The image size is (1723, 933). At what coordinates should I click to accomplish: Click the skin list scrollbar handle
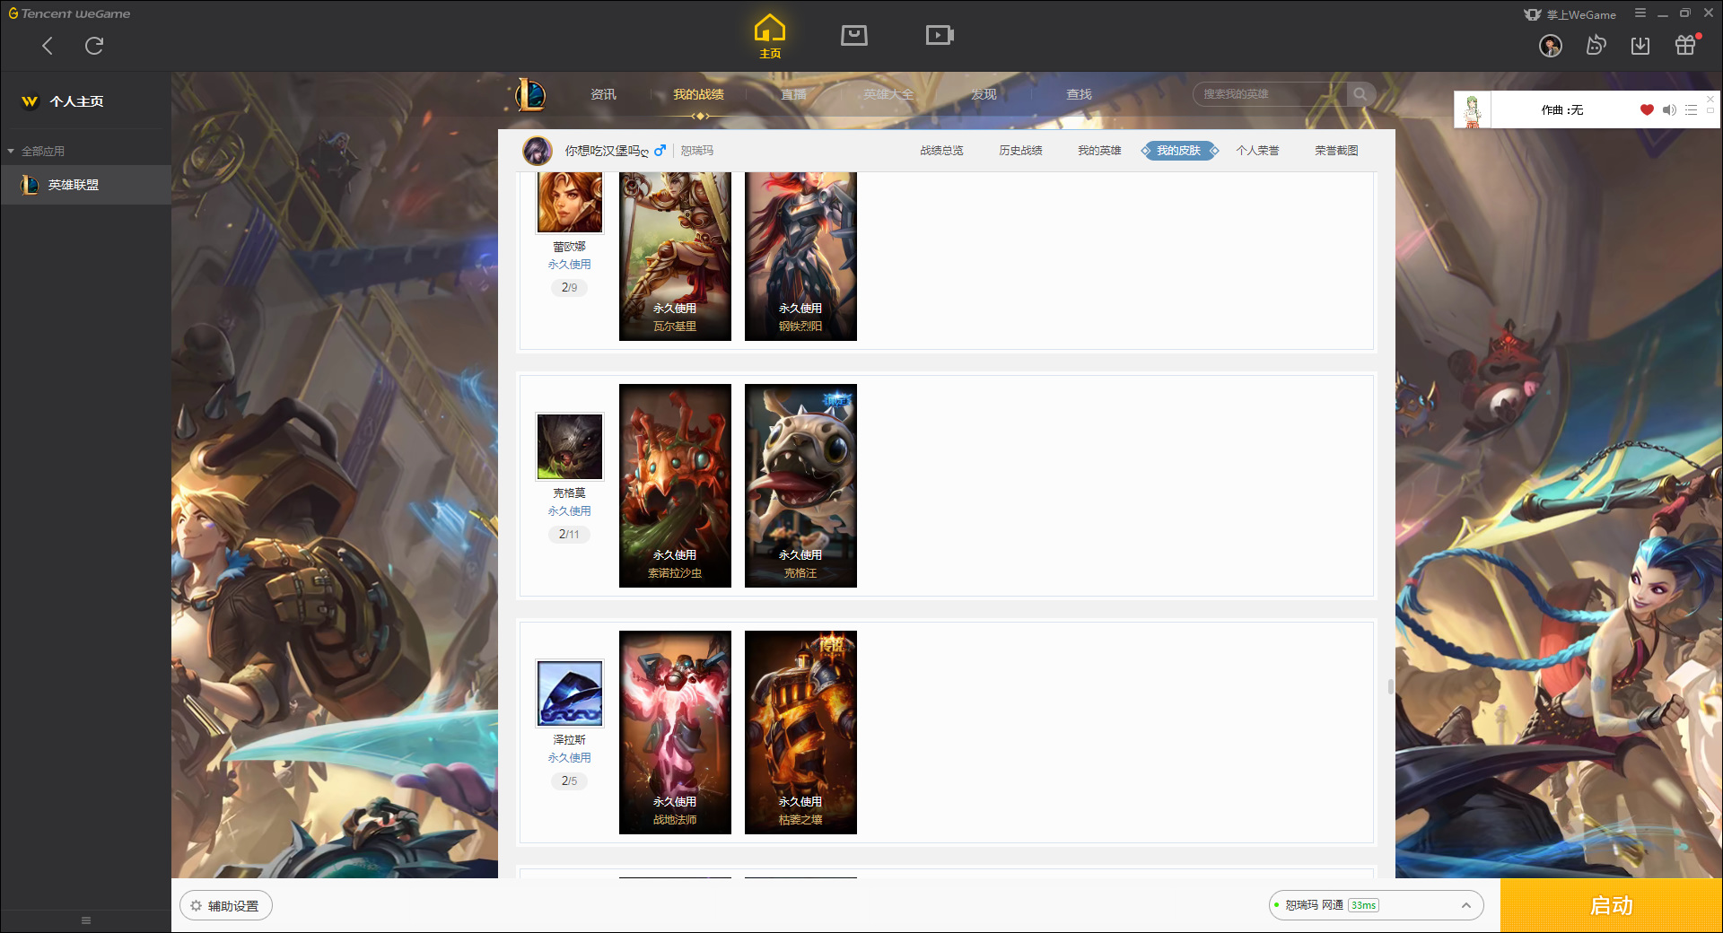pyautogui.click(x=1390, y=686)
